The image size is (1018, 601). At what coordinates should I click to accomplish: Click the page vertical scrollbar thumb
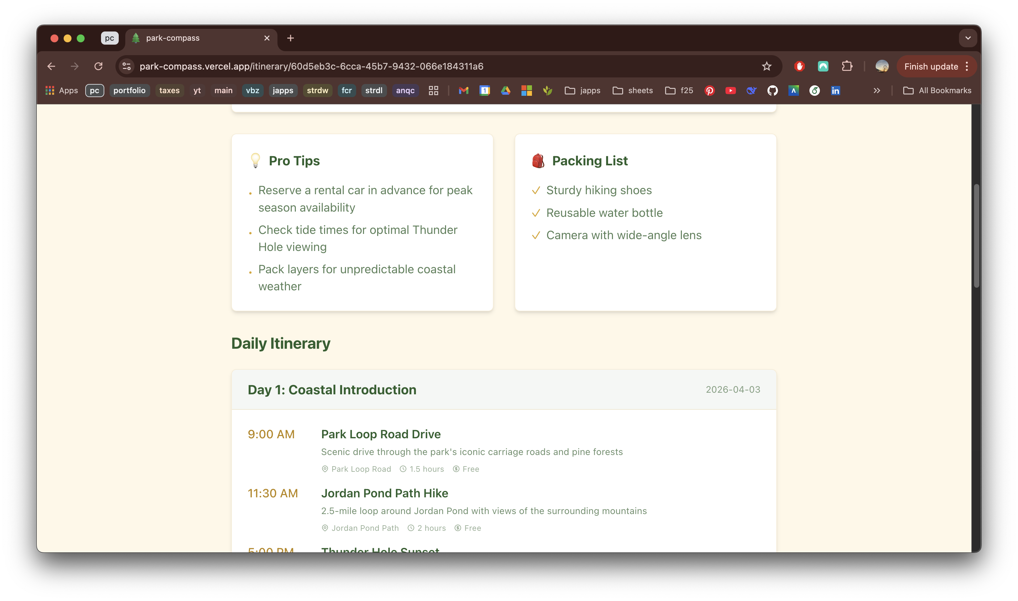tap(976, 236)
